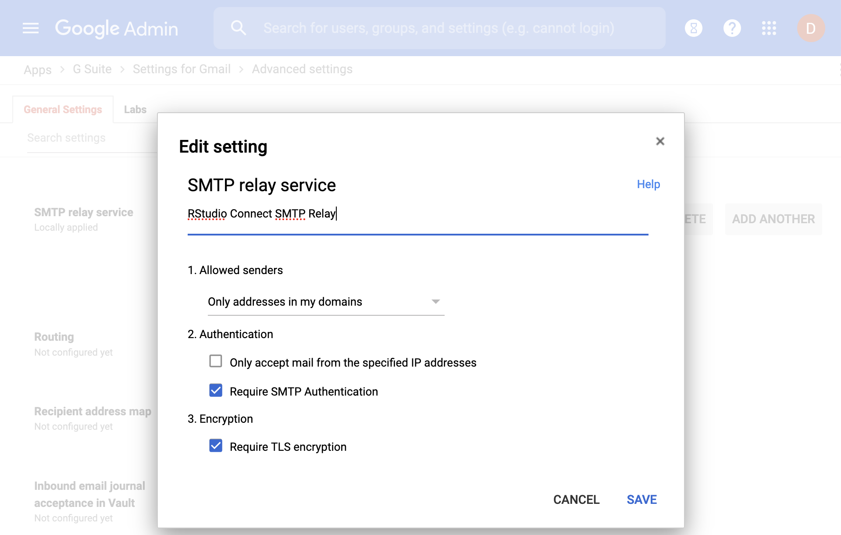This screenshot has width=841, height=535.
Task: Open the help question mark icon
Action: coord(732,29)
